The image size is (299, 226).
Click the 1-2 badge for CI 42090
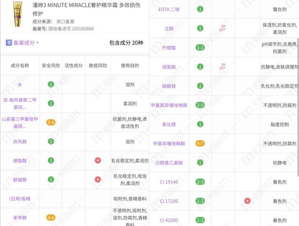[x=200, y=220]
